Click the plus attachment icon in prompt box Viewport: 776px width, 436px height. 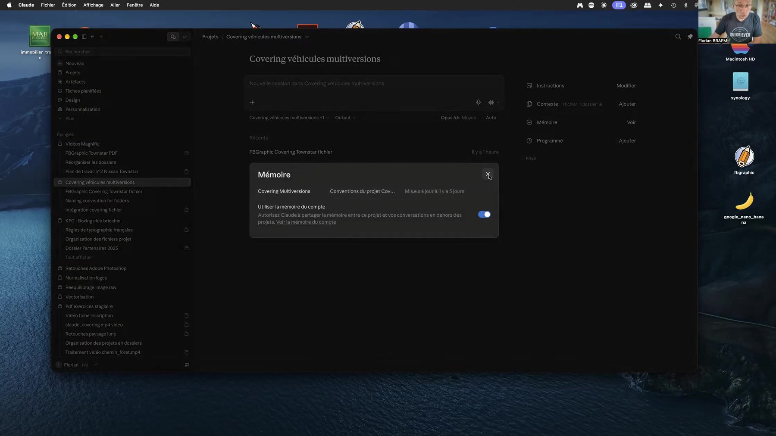click(x=252, y=103)
